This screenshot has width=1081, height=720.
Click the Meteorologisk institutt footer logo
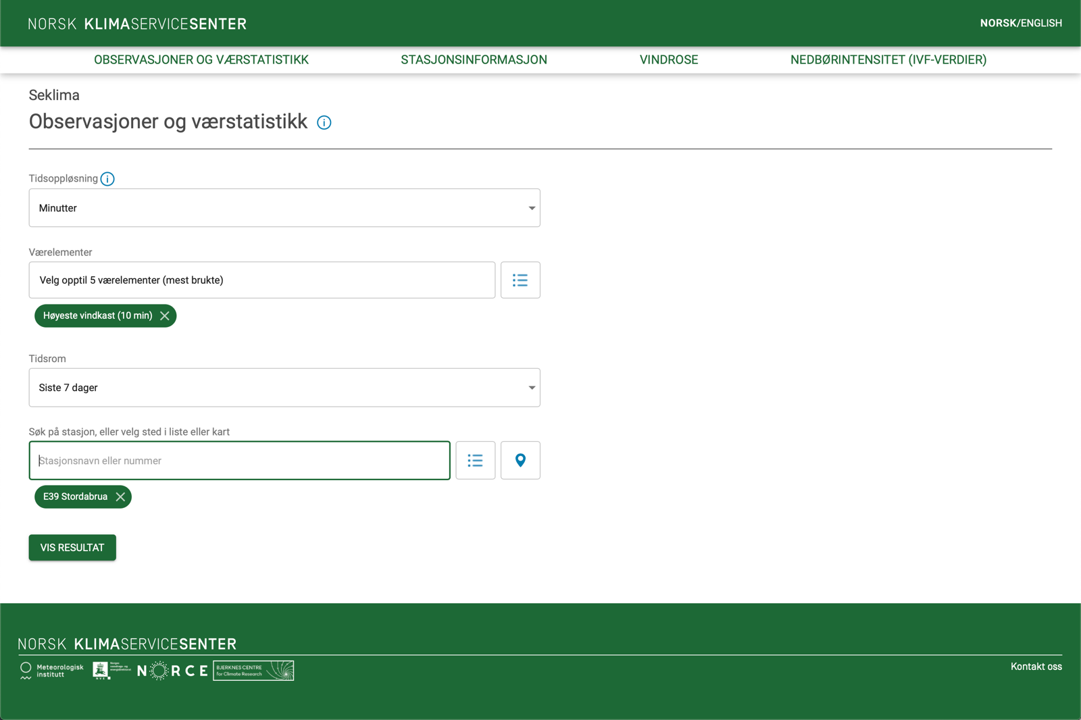(x=51, y=670)
